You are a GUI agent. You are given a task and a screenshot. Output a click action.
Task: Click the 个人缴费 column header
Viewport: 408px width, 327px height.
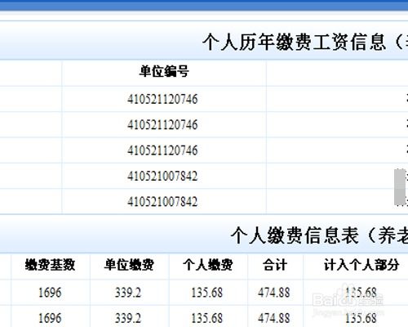click(208, 265)
